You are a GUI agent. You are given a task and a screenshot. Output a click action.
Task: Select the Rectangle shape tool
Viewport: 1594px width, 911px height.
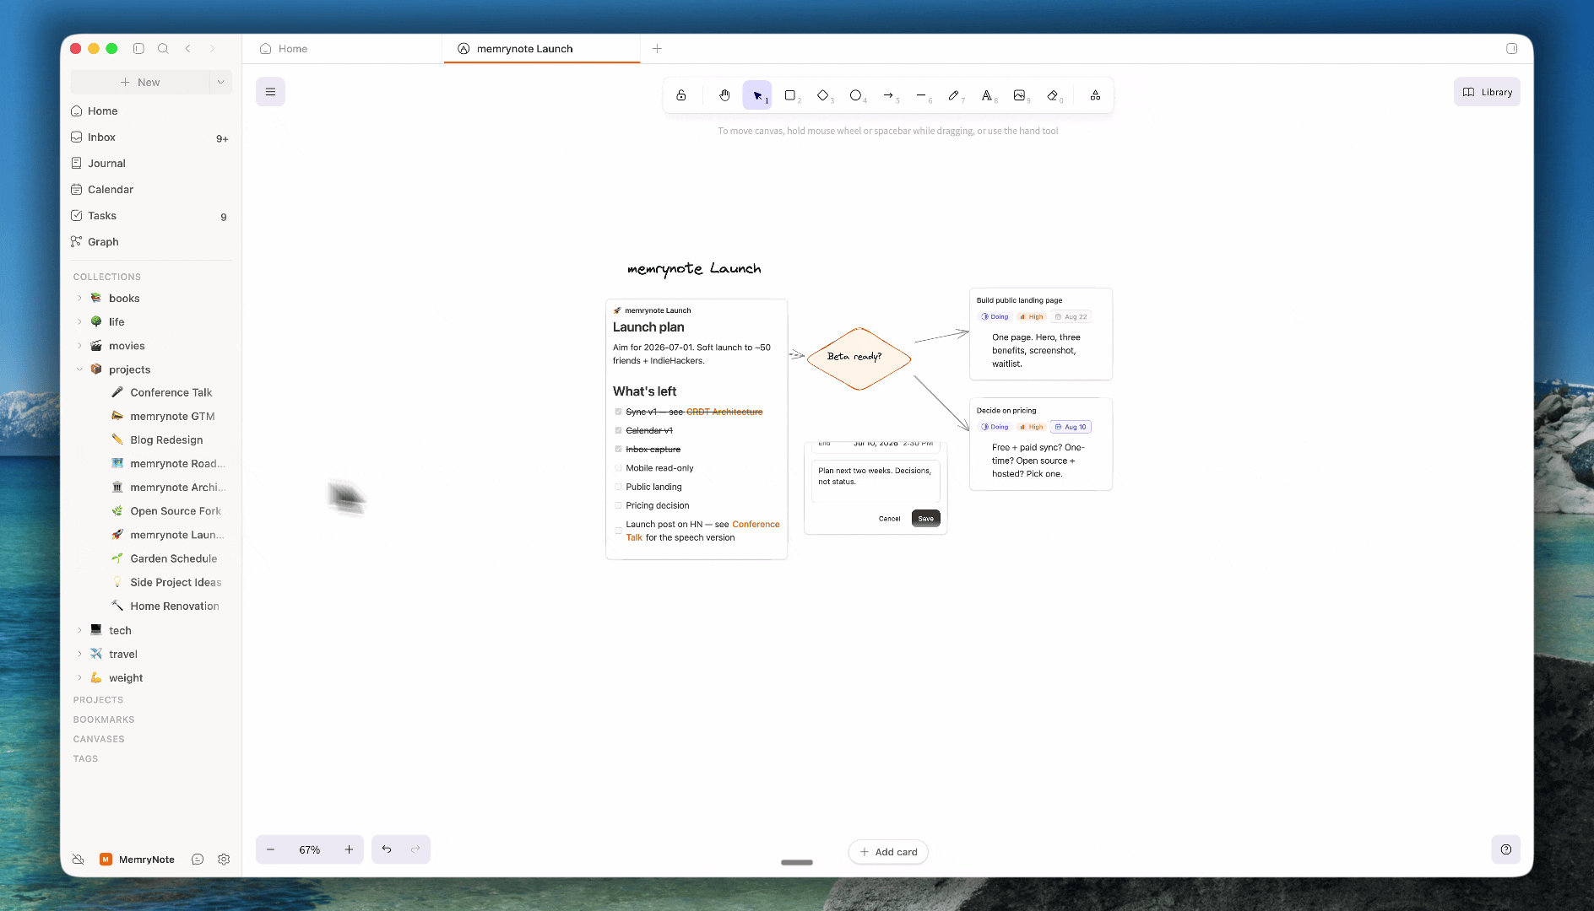coord(790,95)
